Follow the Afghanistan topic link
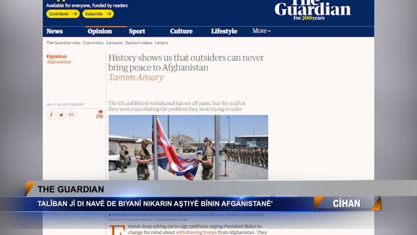Viewport: 417px width, 235px height. [x=59, y=62]
